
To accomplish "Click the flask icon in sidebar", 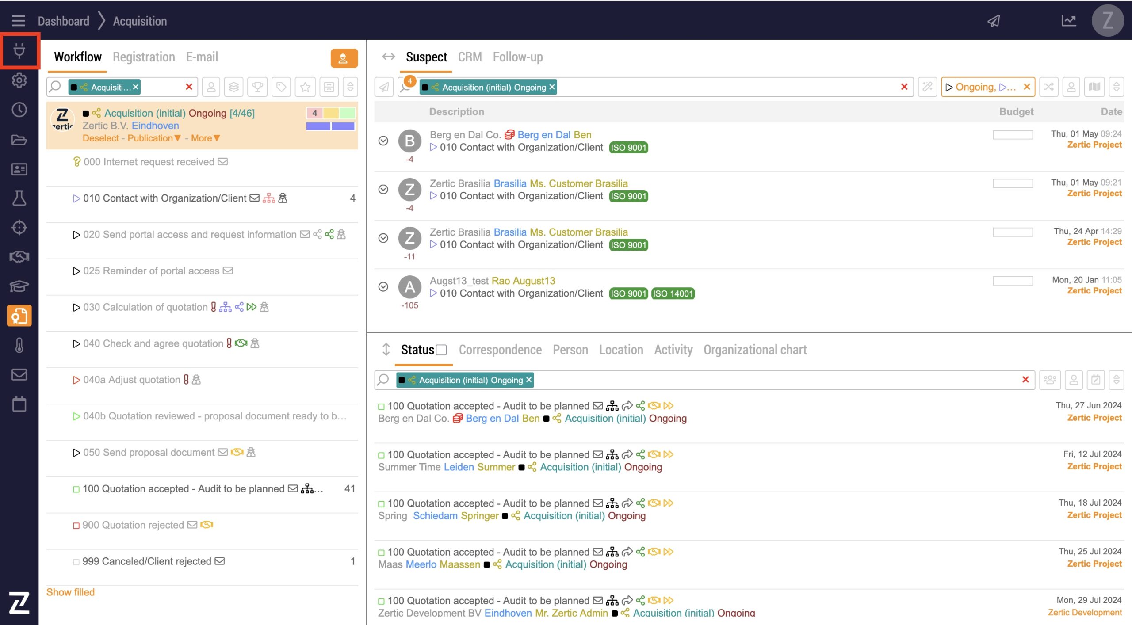I will (19, 198).
